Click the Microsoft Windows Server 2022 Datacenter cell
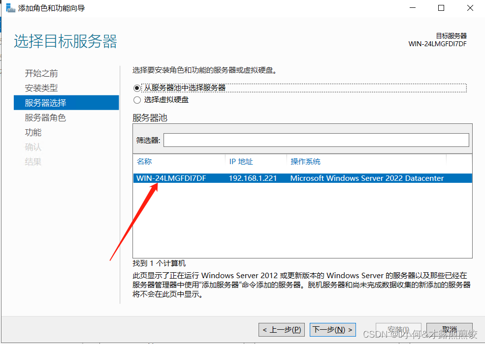 point(367,178)
